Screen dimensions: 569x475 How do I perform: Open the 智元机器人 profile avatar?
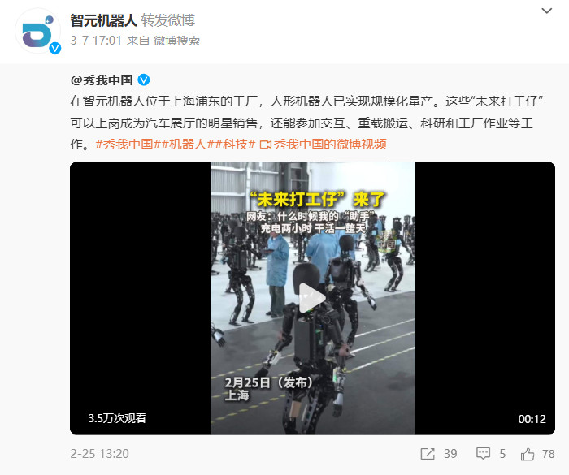37,31
